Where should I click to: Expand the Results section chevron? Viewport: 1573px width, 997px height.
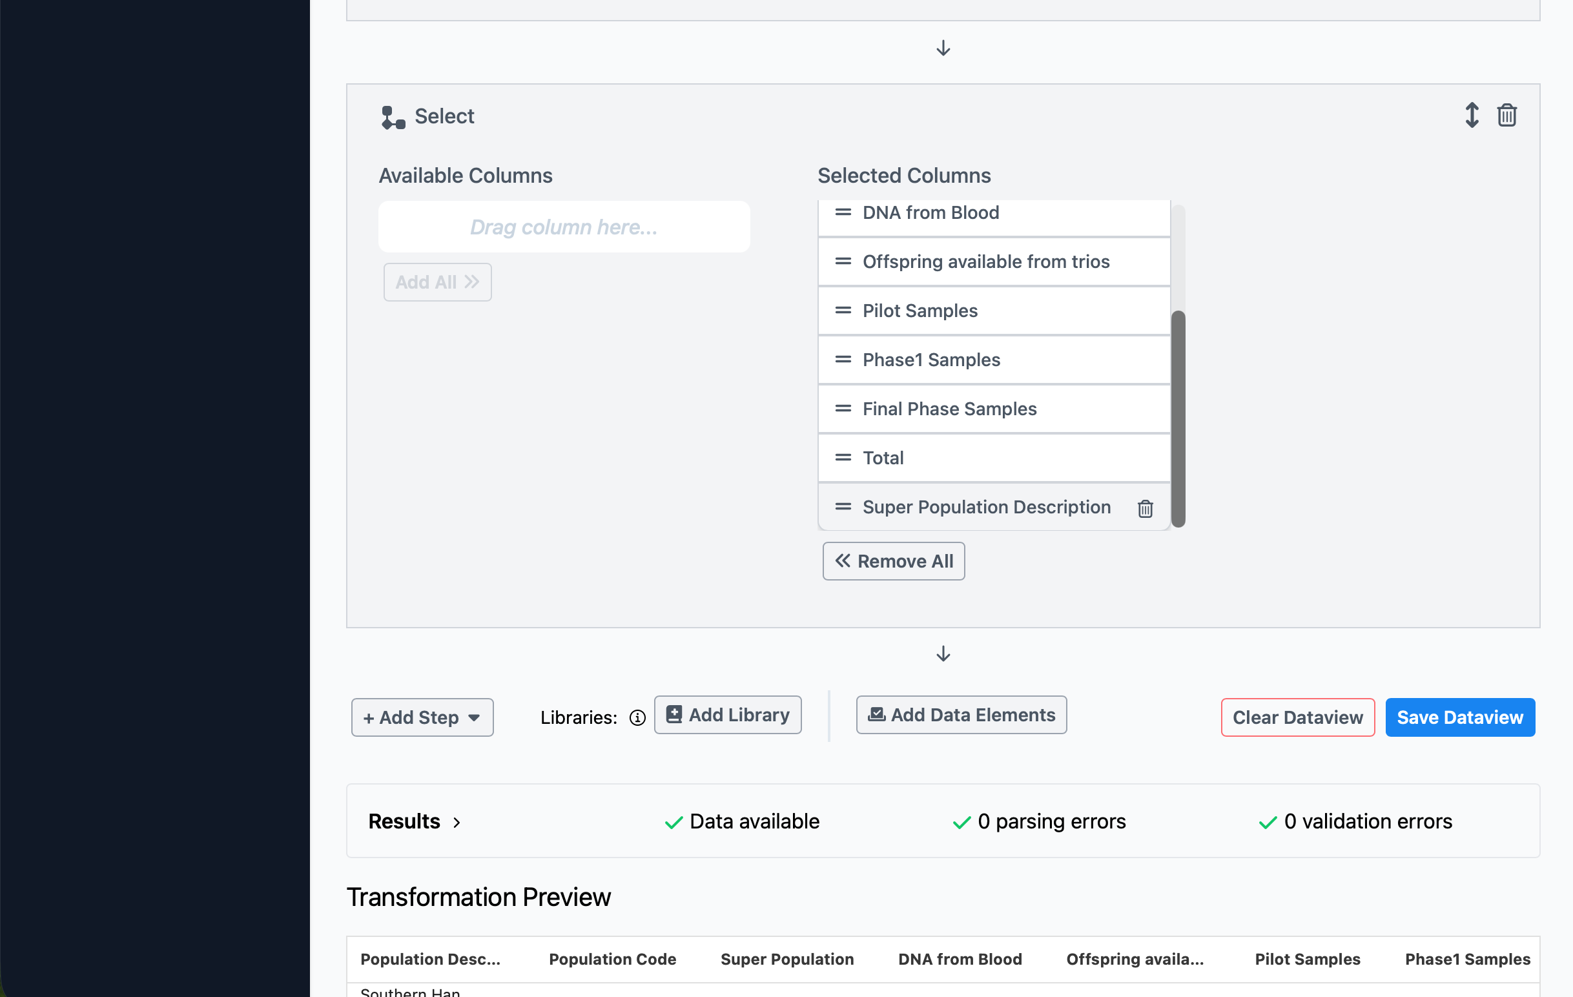click(x=457, y=822)
